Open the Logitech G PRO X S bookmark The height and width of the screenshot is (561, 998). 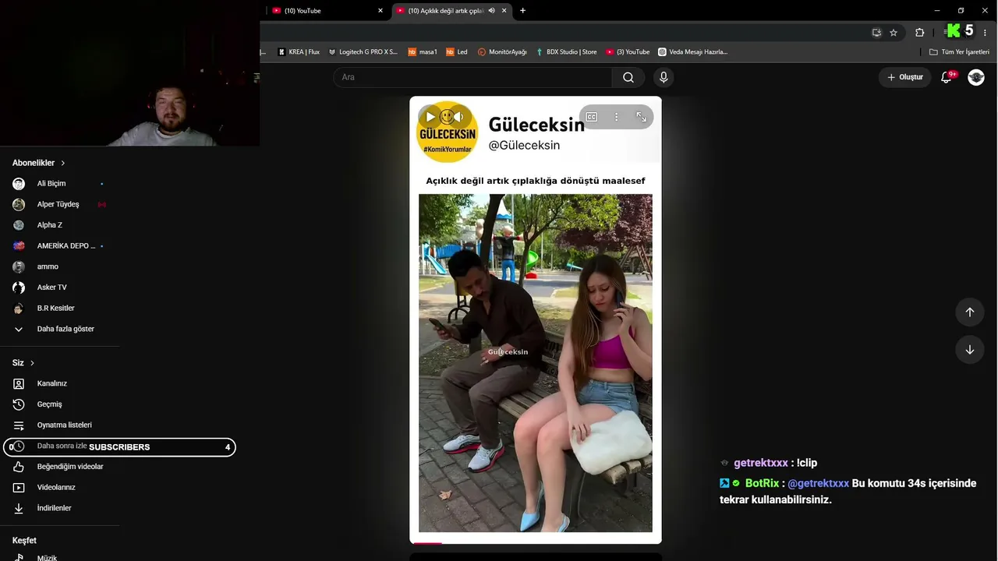click(x=363, y=52)
